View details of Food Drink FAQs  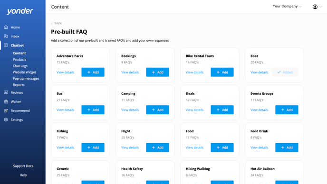coord(259,147)
